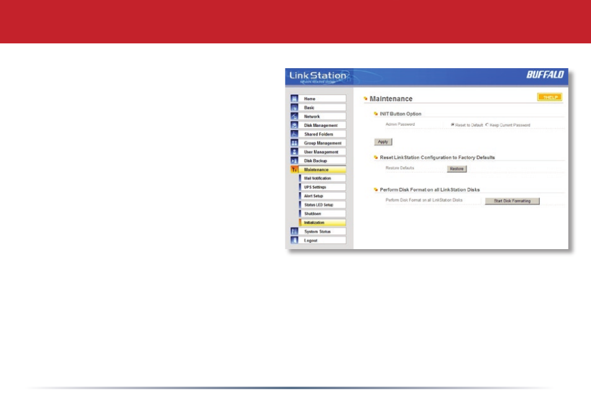Open the Alert Setup submenu item
Viewport: 591px width, 409px height.
coord(323,196)
